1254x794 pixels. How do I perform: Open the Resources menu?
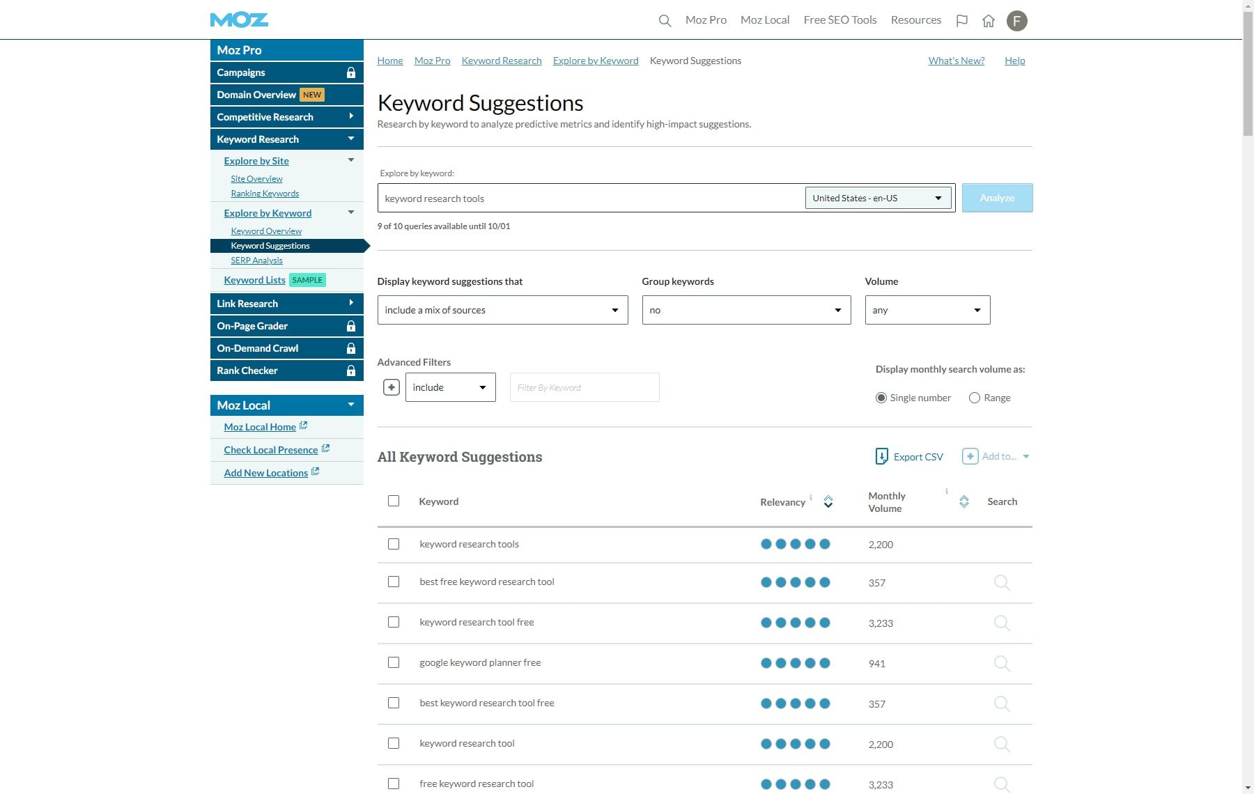pyautogui.click(x=915, y=20)
